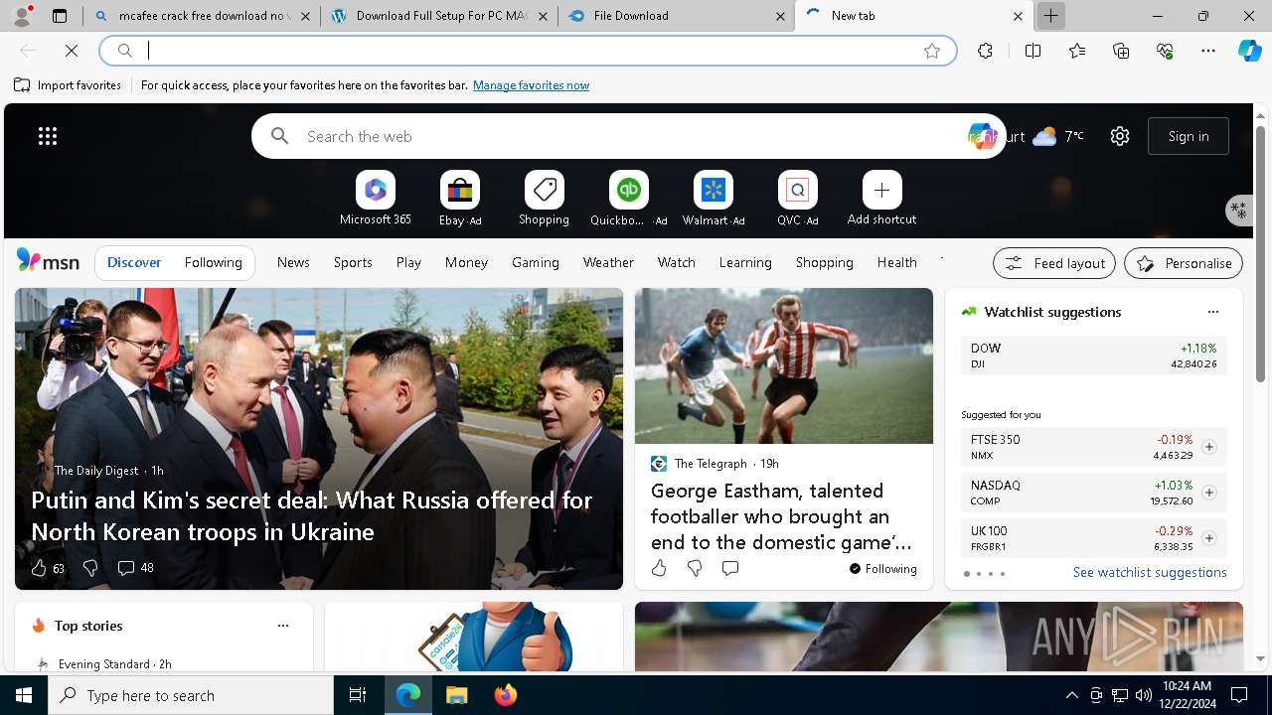The height and width of the screenshot is (715, 1272).
Task: Open page settings gear icon
Action: (1120, 136)
